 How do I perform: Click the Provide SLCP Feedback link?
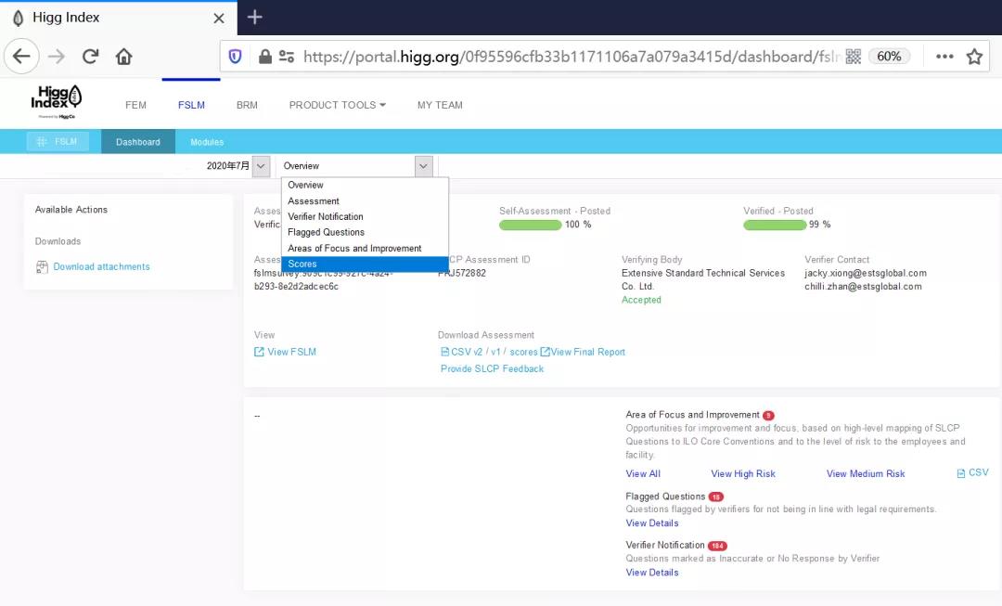point(492,368)
